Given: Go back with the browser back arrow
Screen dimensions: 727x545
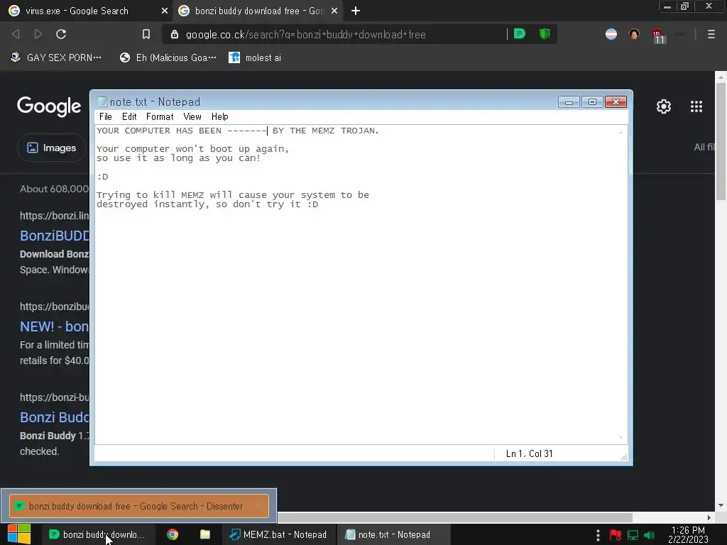Looking at the screenshot, I should point(16,34).
